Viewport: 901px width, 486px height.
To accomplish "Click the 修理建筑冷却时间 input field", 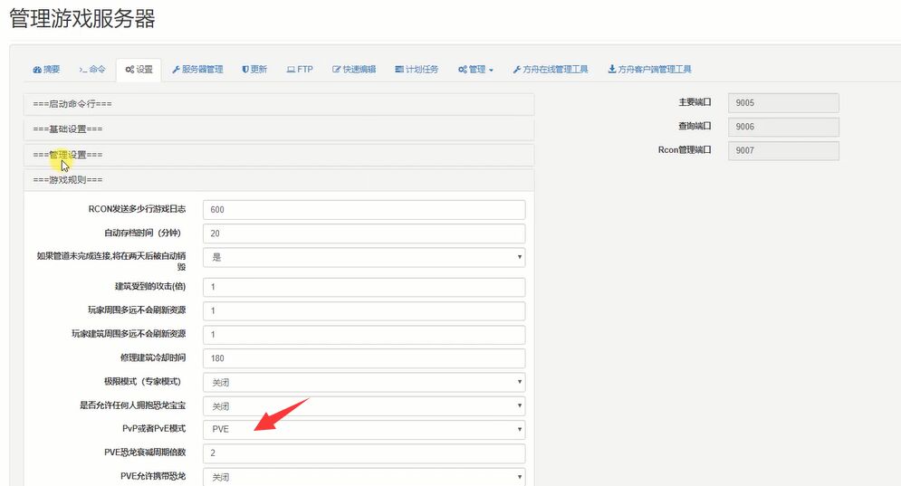I will click(x=364, y=358).
